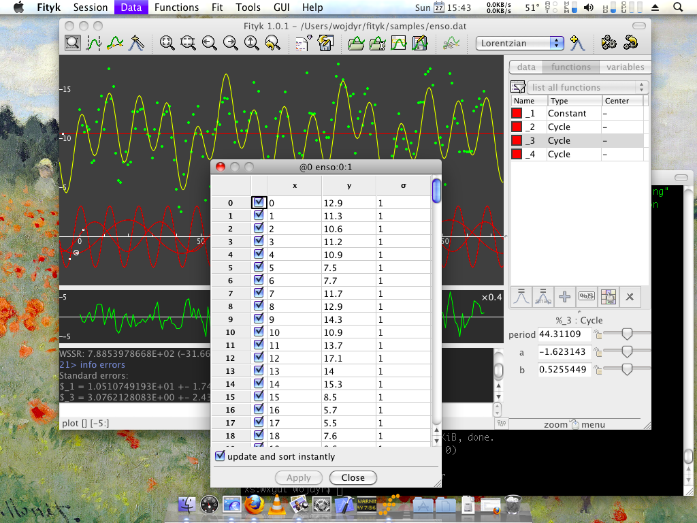Open the 'list all functions' dropdown
The width and height of the screenshot is (697, 523).
(x=587, y=87)
